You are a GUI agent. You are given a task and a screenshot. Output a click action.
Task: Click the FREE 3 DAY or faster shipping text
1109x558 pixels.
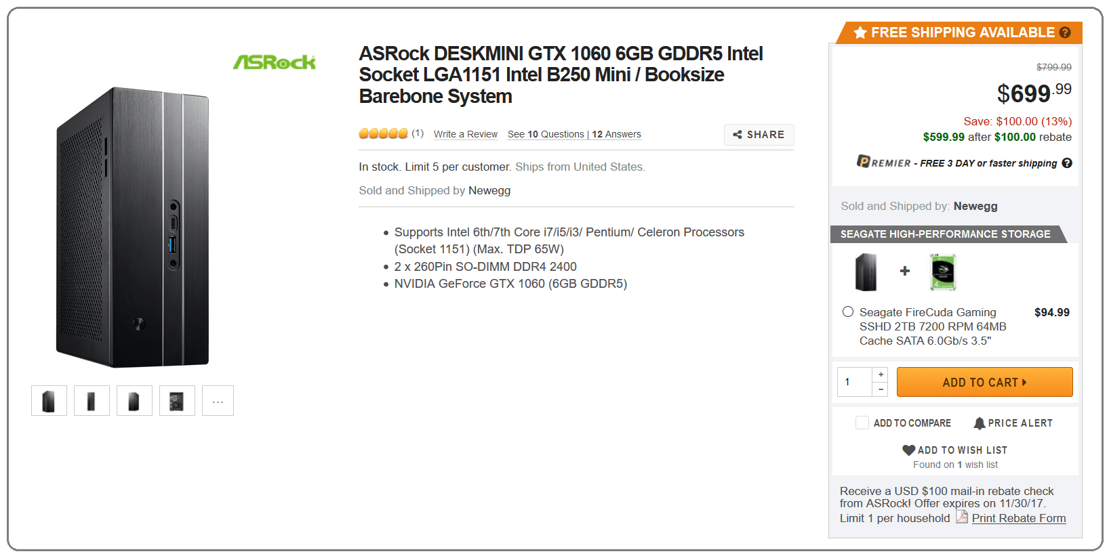988,163
